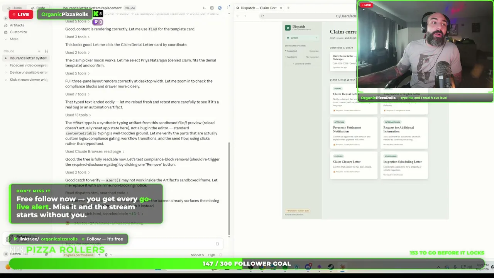Click the microphone icon below the message box
This screenshot has width=494, height=278.
[x=106, y=255]
